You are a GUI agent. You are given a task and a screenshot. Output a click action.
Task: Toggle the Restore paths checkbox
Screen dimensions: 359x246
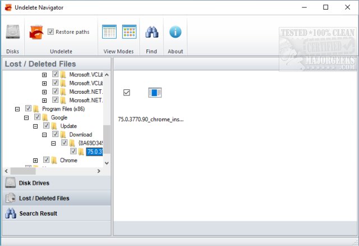click(50, 31)
